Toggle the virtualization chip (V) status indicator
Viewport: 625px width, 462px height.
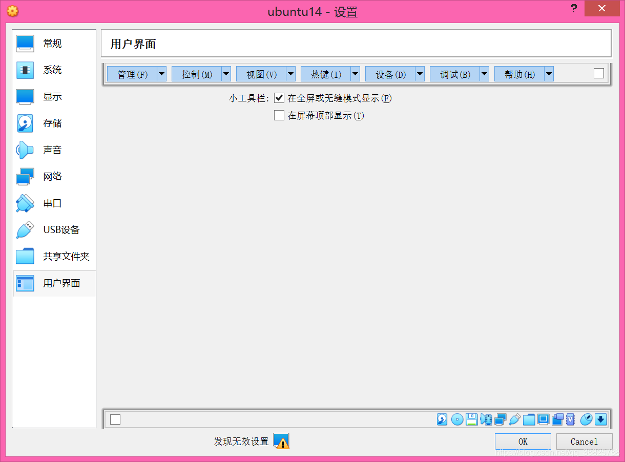pos(571,419)
